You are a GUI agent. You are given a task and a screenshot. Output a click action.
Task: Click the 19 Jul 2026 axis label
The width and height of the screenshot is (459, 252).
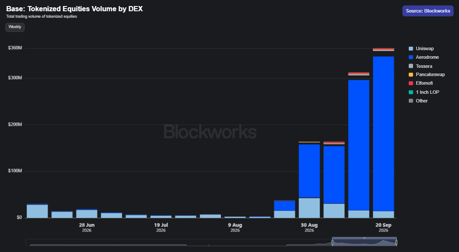coord(161,227)
